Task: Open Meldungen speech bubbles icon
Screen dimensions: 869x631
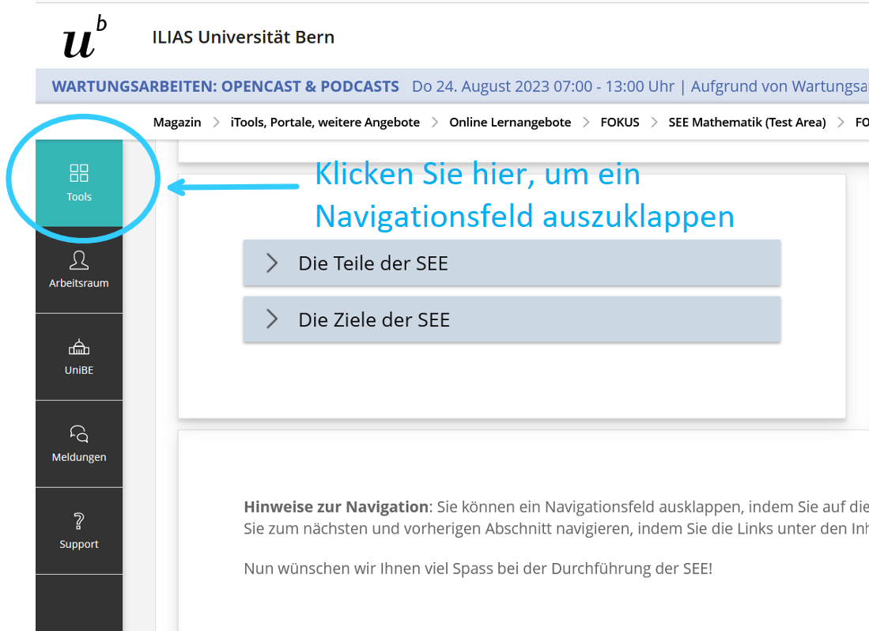Action: click(79, 433)
